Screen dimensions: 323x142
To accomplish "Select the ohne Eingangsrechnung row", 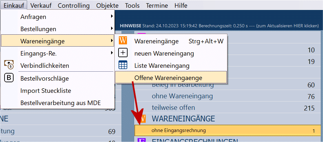I will [x=227, y=130].
